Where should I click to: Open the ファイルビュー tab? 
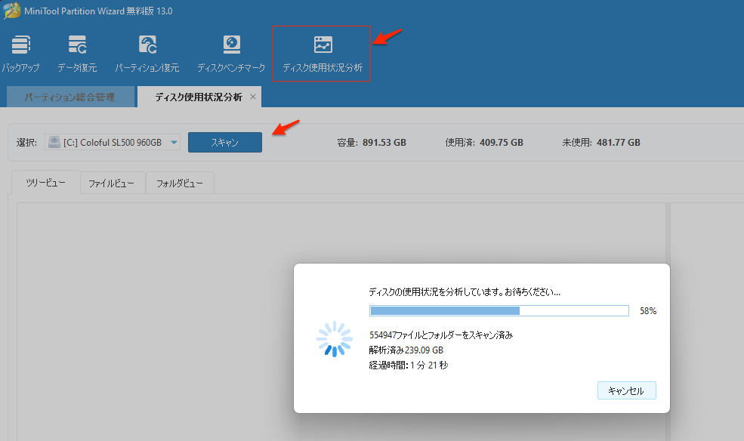pos(112,183)
